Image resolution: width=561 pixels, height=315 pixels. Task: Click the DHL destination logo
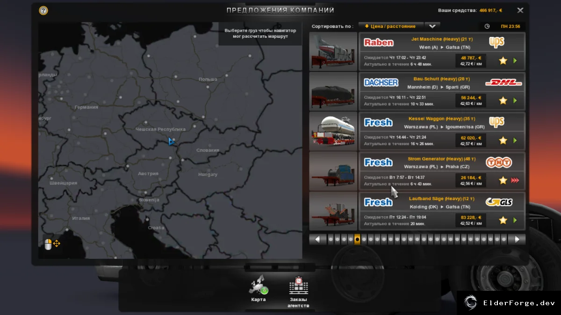(x=503, y=83)
